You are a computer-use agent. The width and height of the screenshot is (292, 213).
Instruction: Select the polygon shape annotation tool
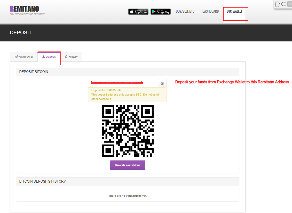point(278,4)
